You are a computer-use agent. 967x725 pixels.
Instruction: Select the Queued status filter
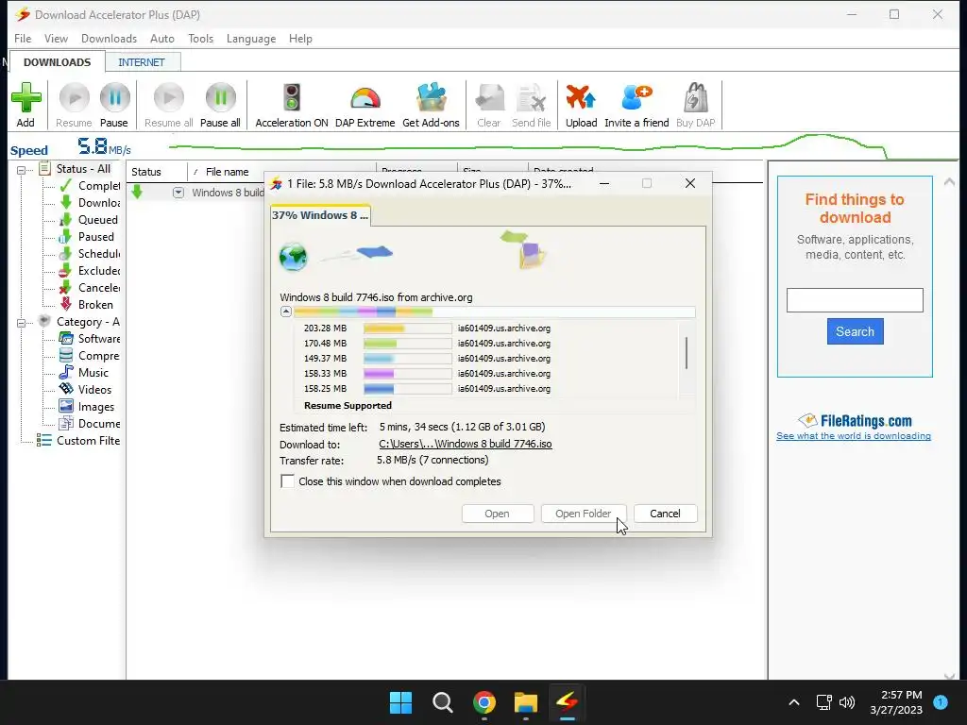coord(89,219)
